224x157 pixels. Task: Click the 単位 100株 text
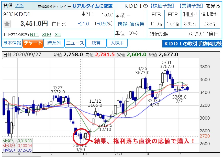pos(127,33)
